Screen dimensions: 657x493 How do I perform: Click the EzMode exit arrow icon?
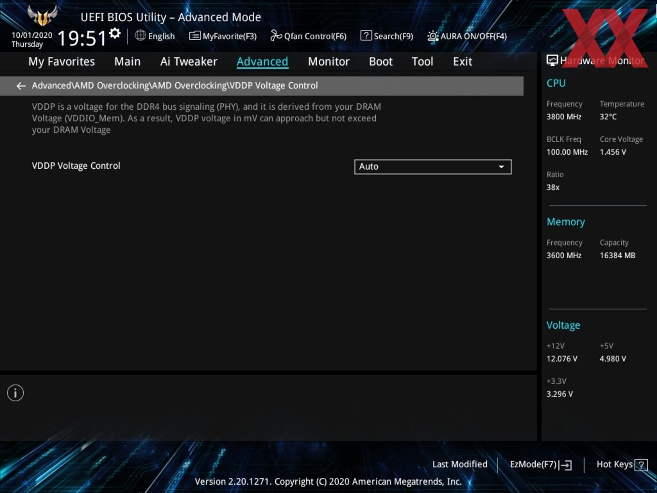(566, 465)
